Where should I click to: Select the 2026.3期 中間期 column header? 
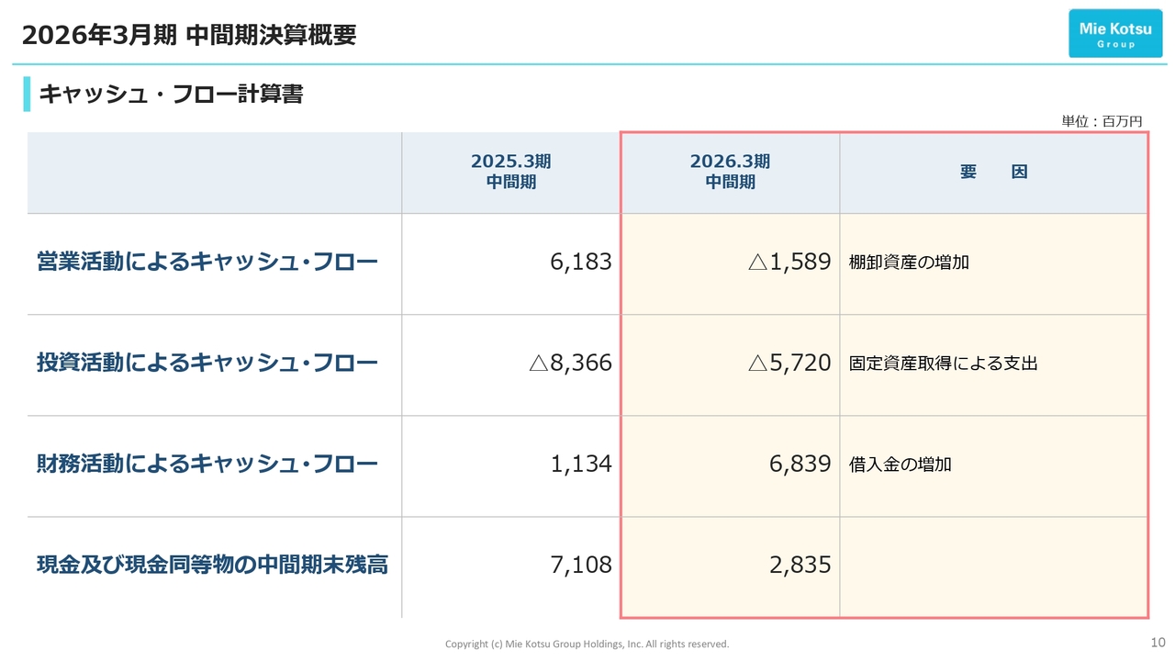point(730,172)
